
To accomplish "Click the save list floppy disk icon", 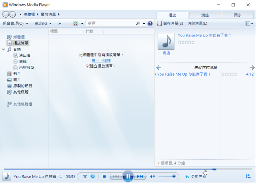I will [159, 23].
